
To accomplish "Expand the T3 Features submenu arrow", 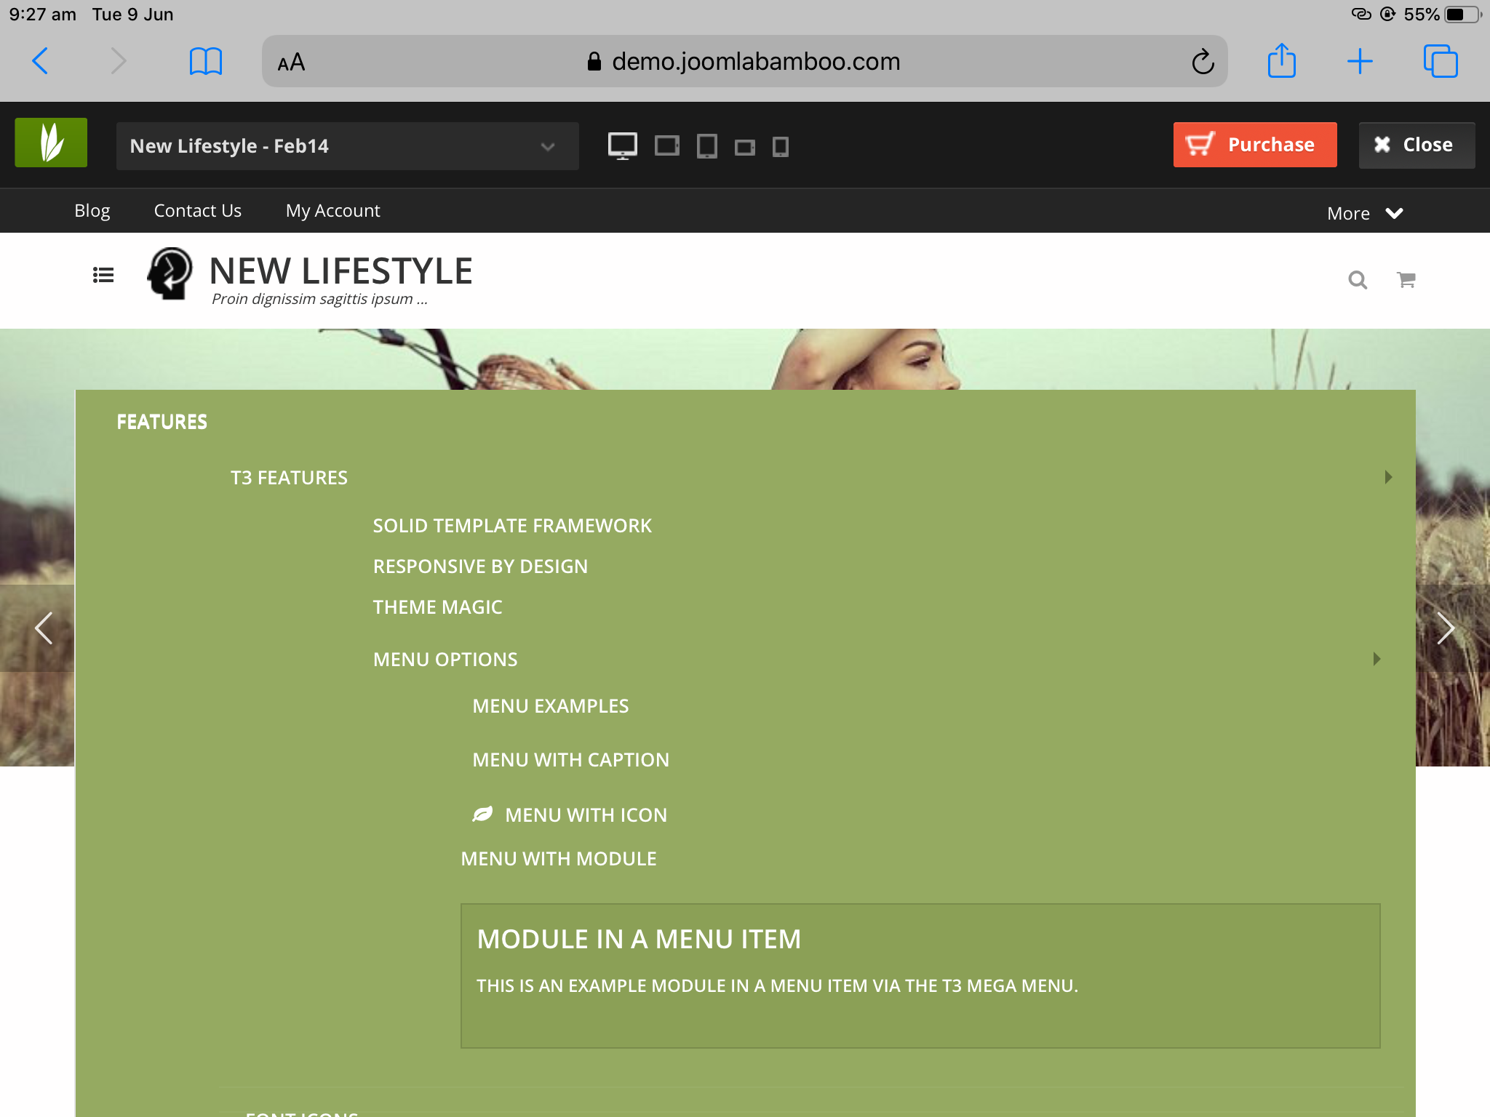I will coord(1387,477).
